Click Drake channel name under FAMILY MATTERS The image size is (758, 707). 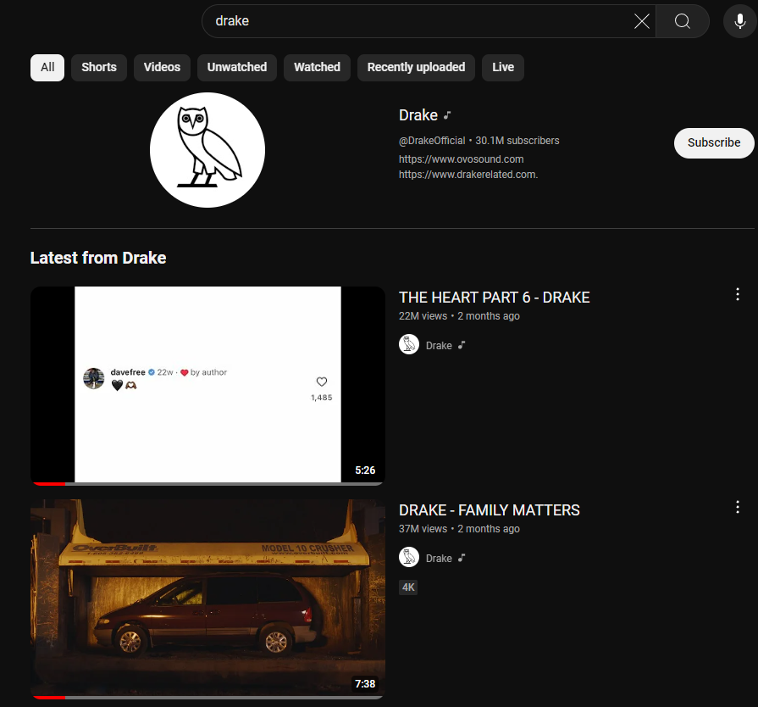pos(439,559)
